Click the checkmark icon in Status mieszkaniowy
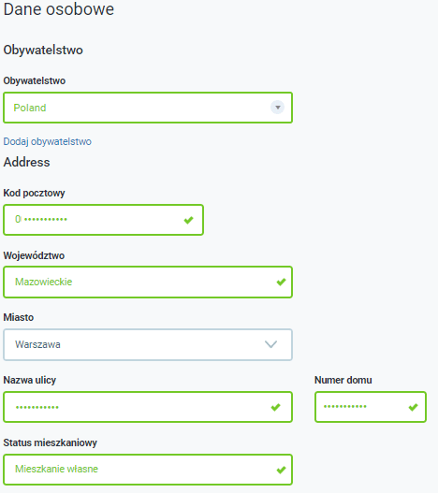This screenshot has width=438, height=493. coord(281,470)
